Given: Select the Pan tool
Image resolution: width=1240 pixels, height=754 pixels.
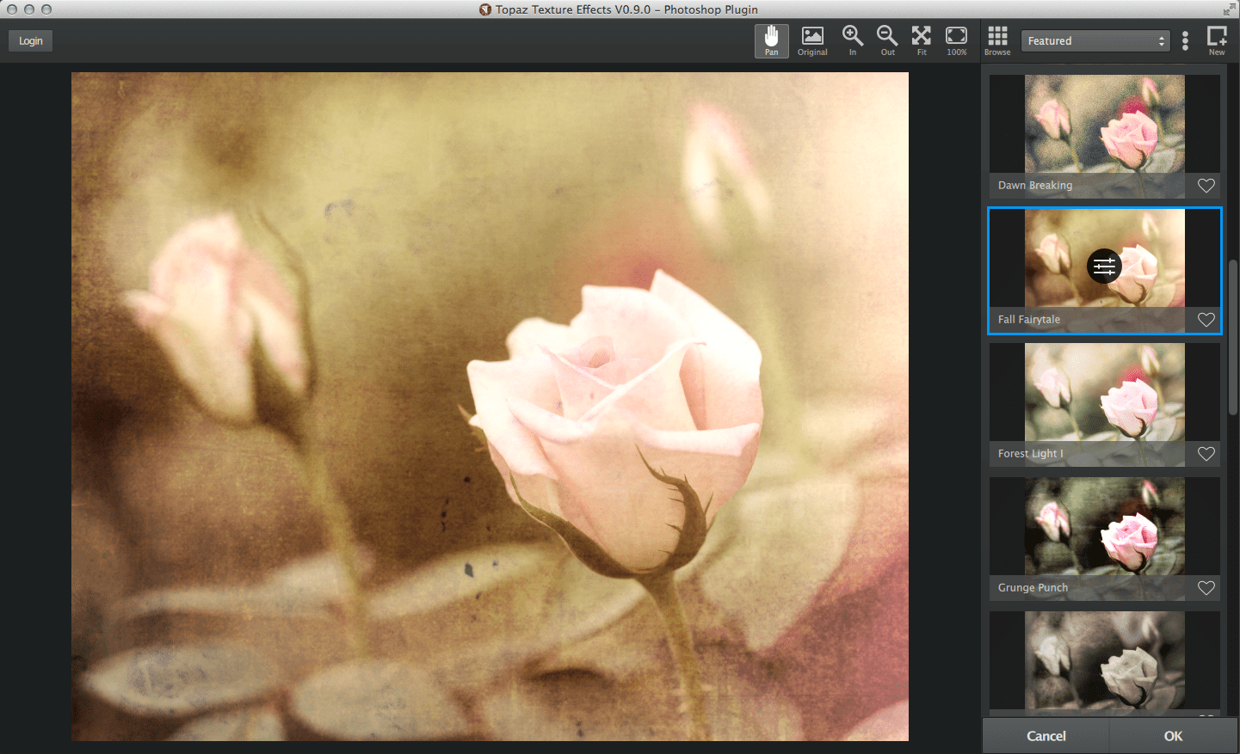Looking at the screenshot, I should click(x=771, y=40).
